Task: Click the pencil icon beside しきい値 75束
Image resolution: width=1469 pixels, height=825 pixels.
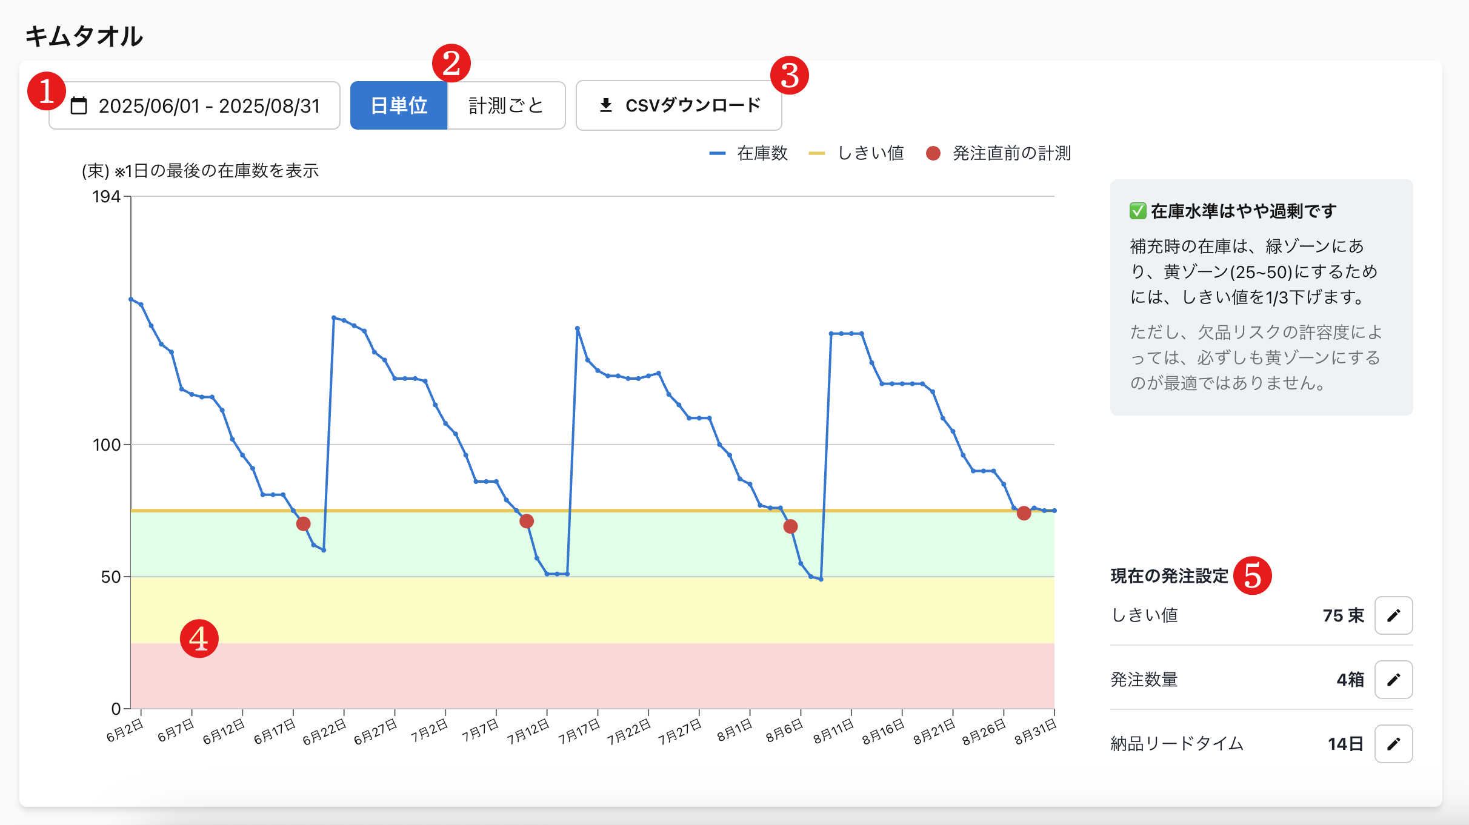Action: [x=1393, y=615]
